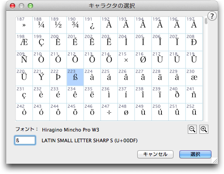Select character 249 ù
The width and height of the screenshot is (224, 174).
tap(143, 112)
